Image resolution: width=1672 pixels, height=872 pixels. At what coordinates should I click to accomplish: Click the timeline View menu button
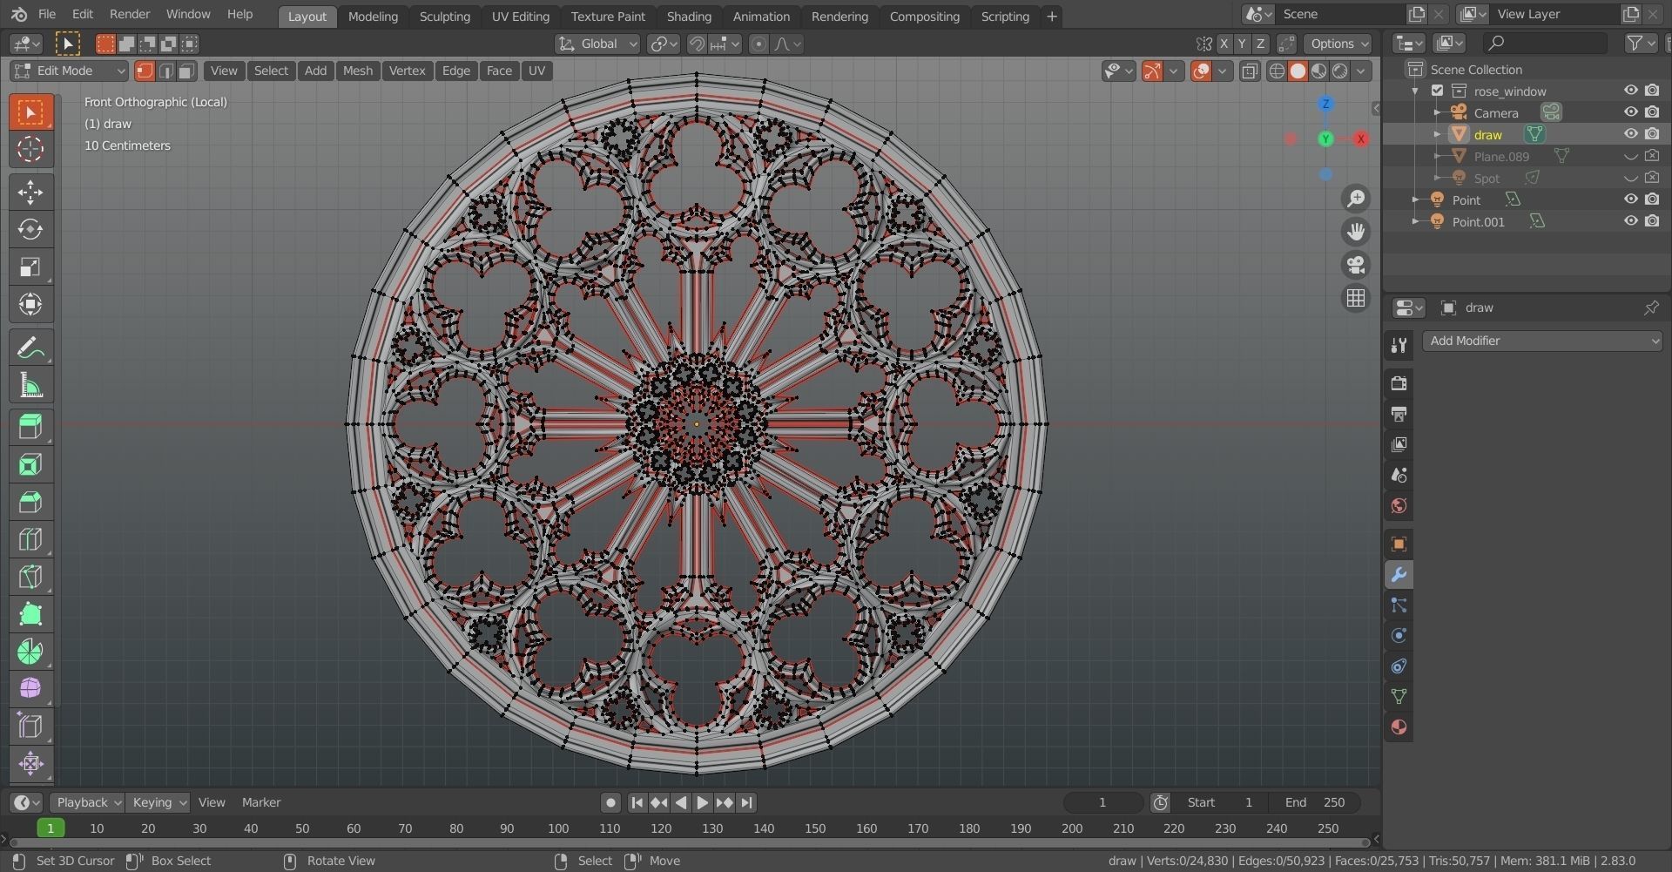[x=212, y=802]
